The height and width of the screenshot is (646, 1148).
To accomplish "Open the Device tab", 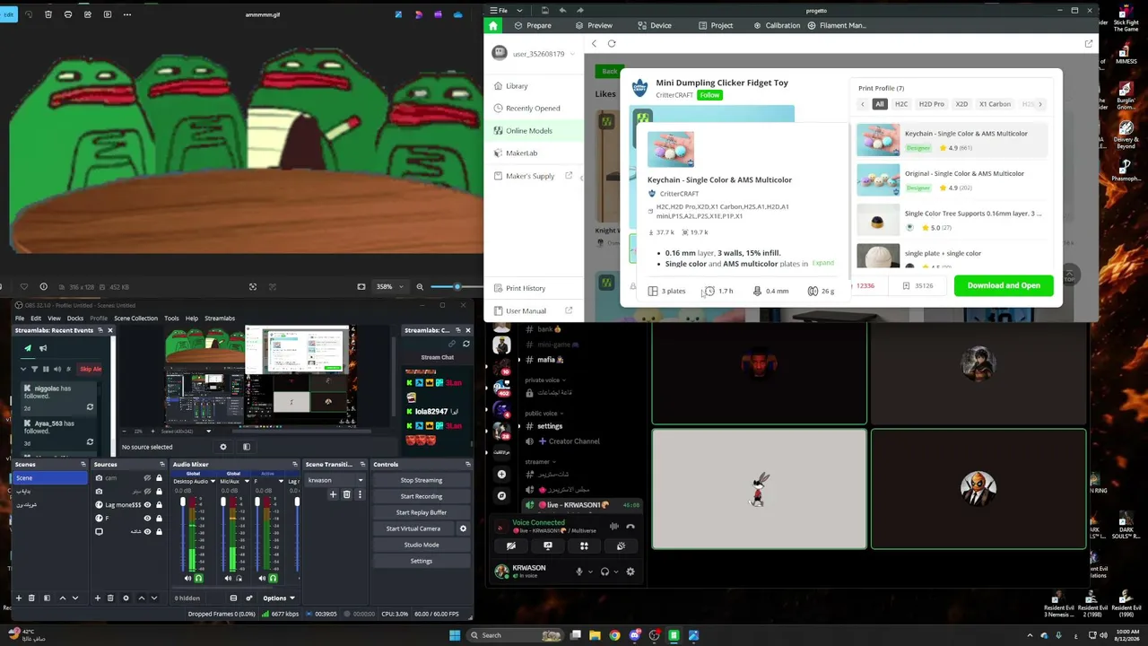I will click(x=655, y=25).
